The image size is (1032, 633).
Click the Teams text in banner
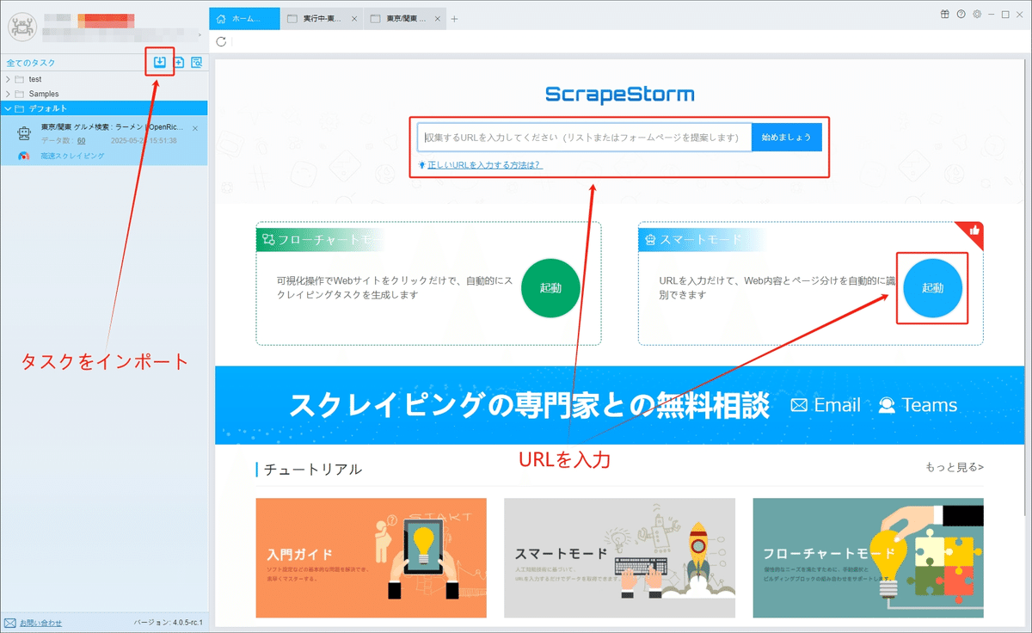(930, 405)
